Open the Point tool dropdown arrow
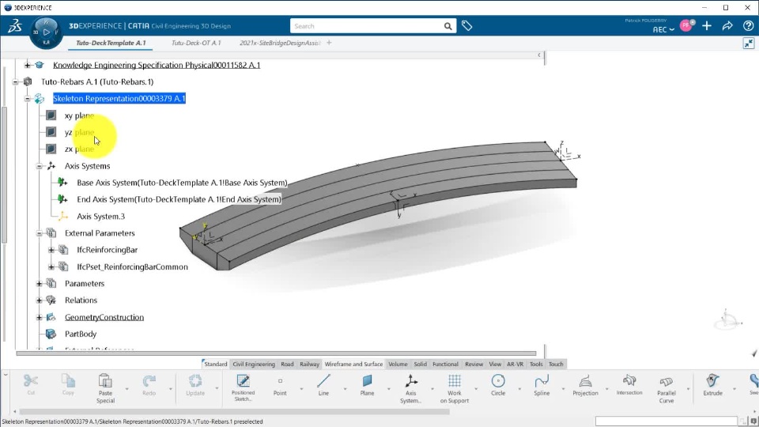Screen dimensions: 759x427 (x=301, y=389)
